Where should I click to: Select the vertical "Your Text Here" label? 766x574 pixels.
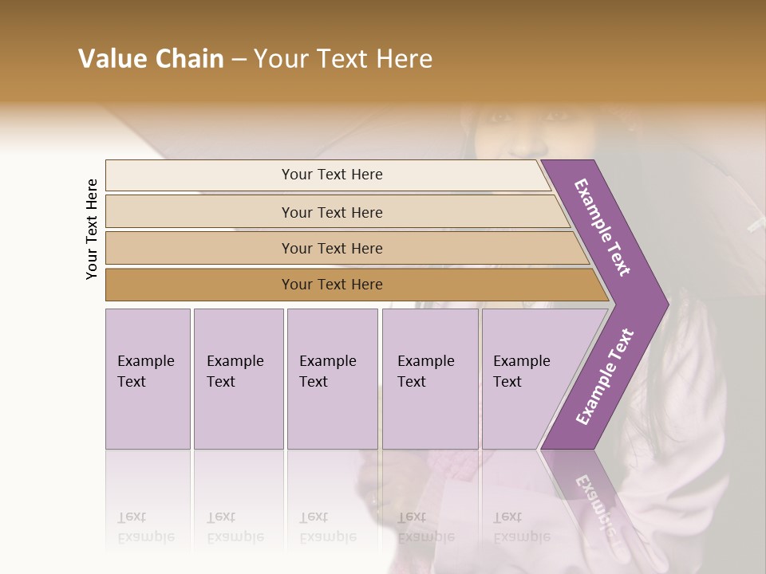[x=92, y=230]
